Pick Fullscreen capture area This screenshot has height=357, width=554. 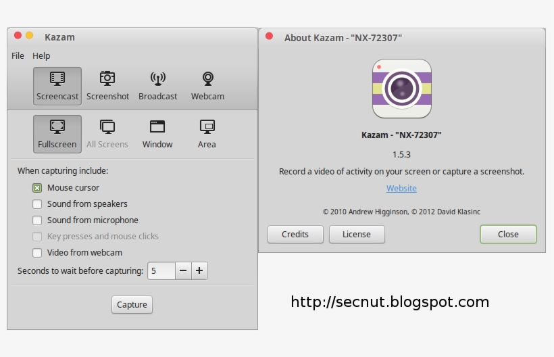click(57, 134)
